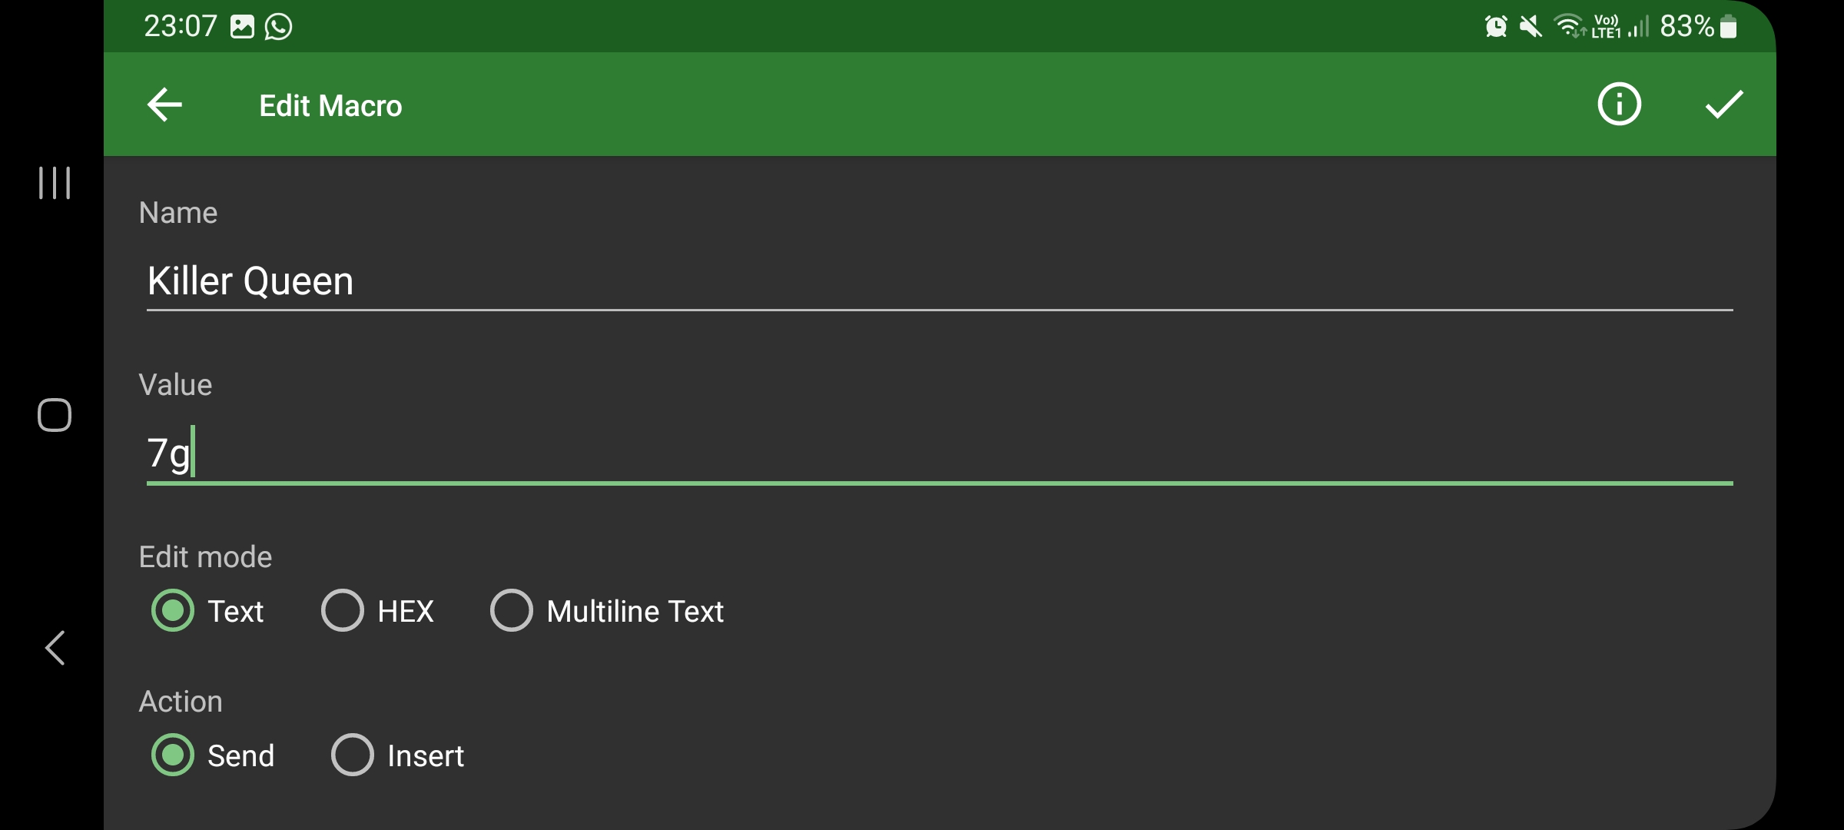1844x830 pixels.
Task: Click the Value field containing 7g
Action: pos(937,453)
